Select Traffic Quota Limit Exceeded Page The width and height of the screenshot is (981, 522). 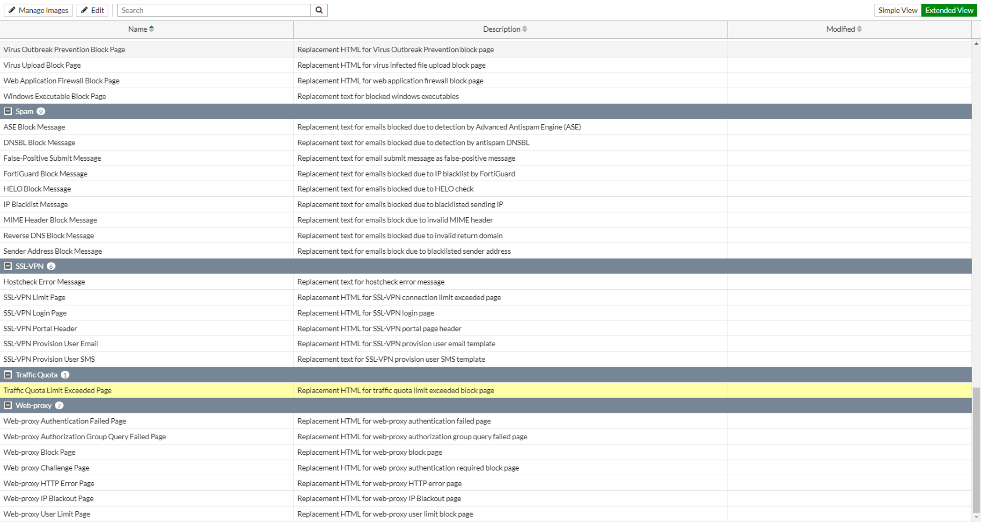[x=58, y=390]
